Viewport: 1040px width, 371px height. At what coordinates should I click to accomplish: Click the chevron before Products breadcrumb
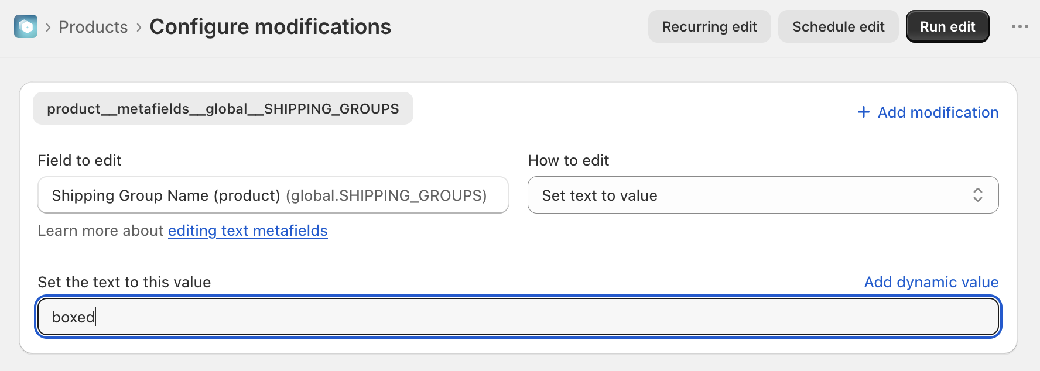point(48,27)
